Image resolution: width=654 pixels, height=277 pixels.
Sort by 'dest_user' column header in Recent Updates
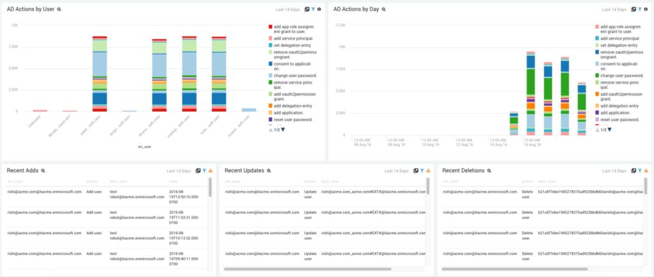click(329, 182)
